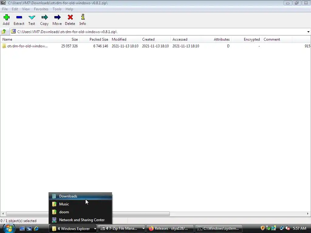This screenshot has width=311, height=233.
Task: Click the scrollbar left arrow
Action: [x=3, y=214]
